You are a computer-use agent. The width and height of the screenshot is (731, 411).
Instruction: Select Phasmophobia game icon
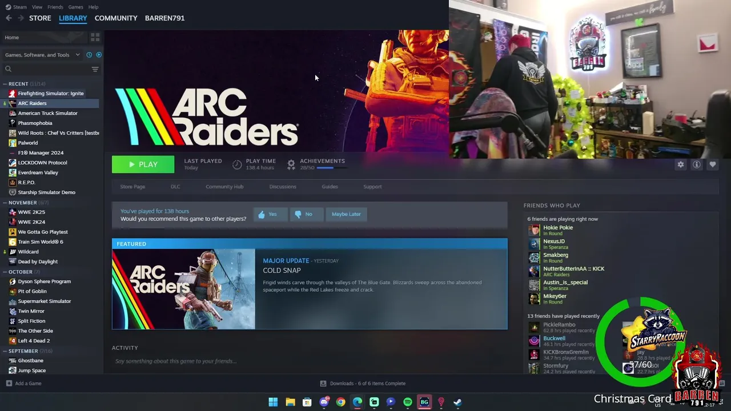tap(13, 123)
